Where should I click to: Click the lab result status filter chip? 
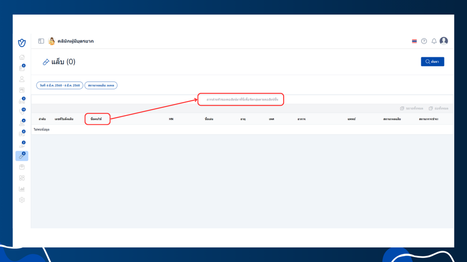click(101, 85)
